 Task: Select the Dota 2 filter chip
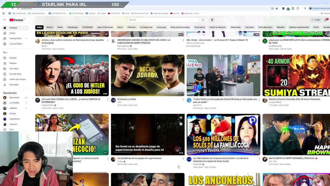(x=120, y=27)
